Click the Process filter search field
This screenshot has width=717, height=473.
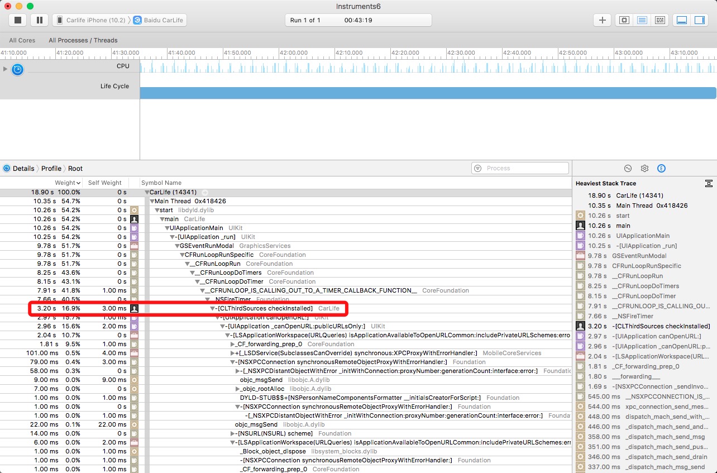tap(520, 168)
